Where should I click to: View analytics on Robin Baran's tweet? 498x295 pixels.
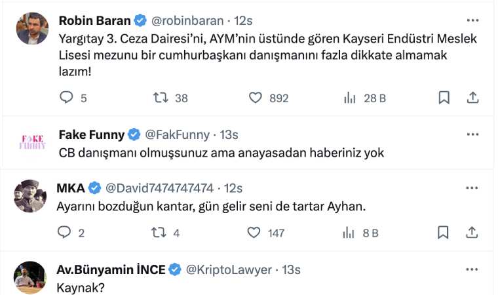coord(350,98)
